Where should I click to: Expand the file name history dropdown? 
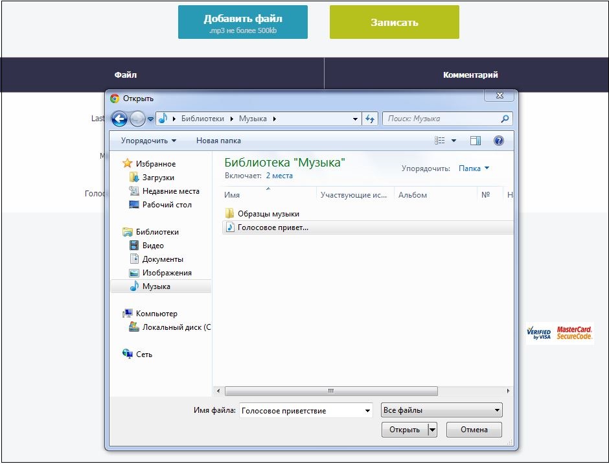coord(368,410)
